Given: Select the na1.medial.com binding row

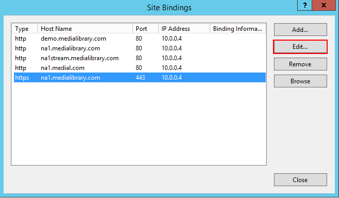Looking at the screenshot, I should 140,68.
